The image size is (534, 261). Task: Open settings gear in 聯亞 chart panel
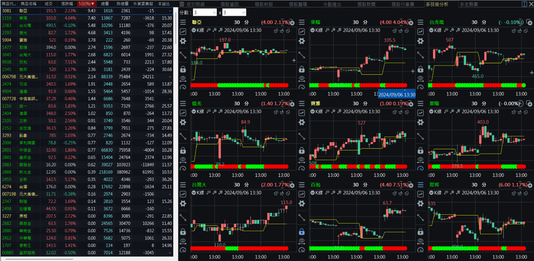(183, 41)
